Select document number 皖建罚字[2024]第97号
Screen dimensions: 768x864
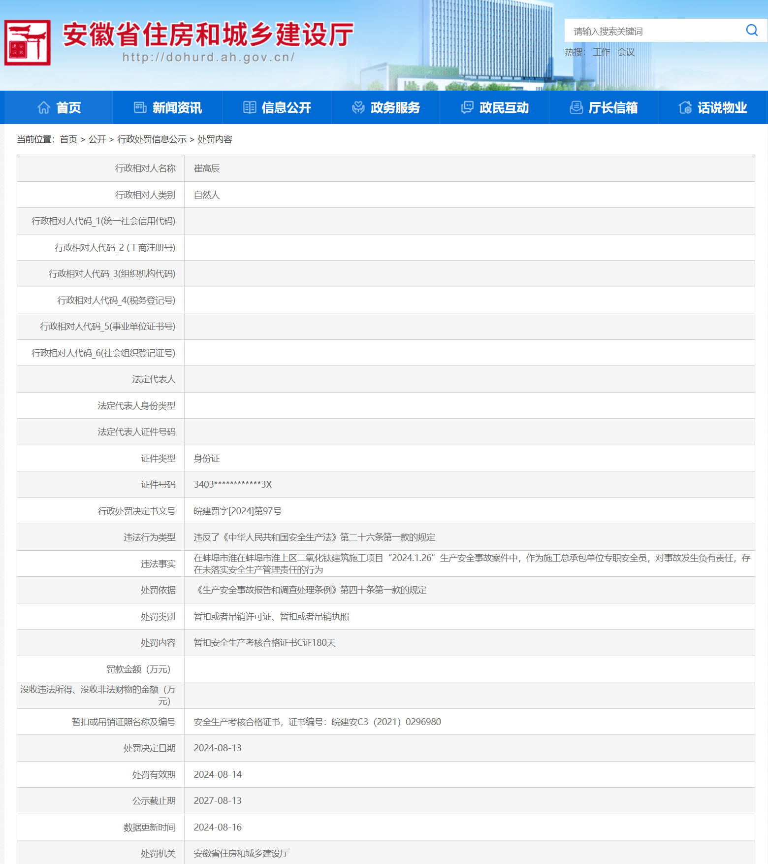[238, 511]
